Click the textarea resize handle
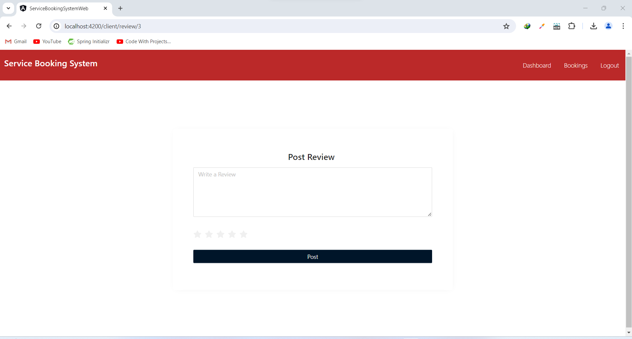 click(429, 214)
